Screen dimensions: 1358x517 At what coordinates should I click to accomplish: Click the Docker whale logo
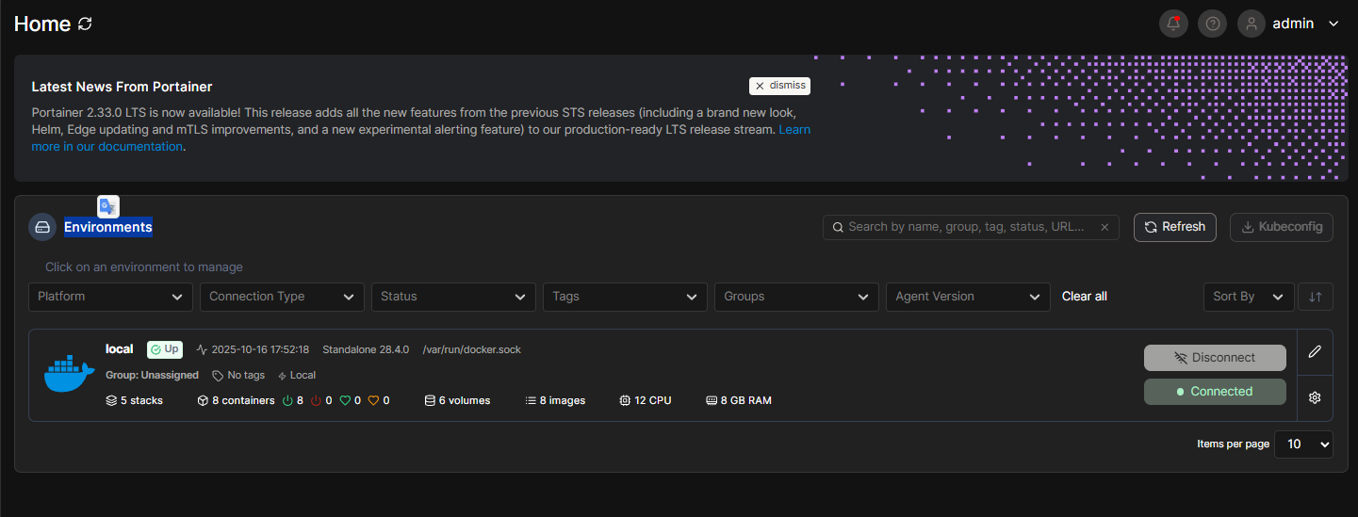pyautogui.click(x=69, y=374)
